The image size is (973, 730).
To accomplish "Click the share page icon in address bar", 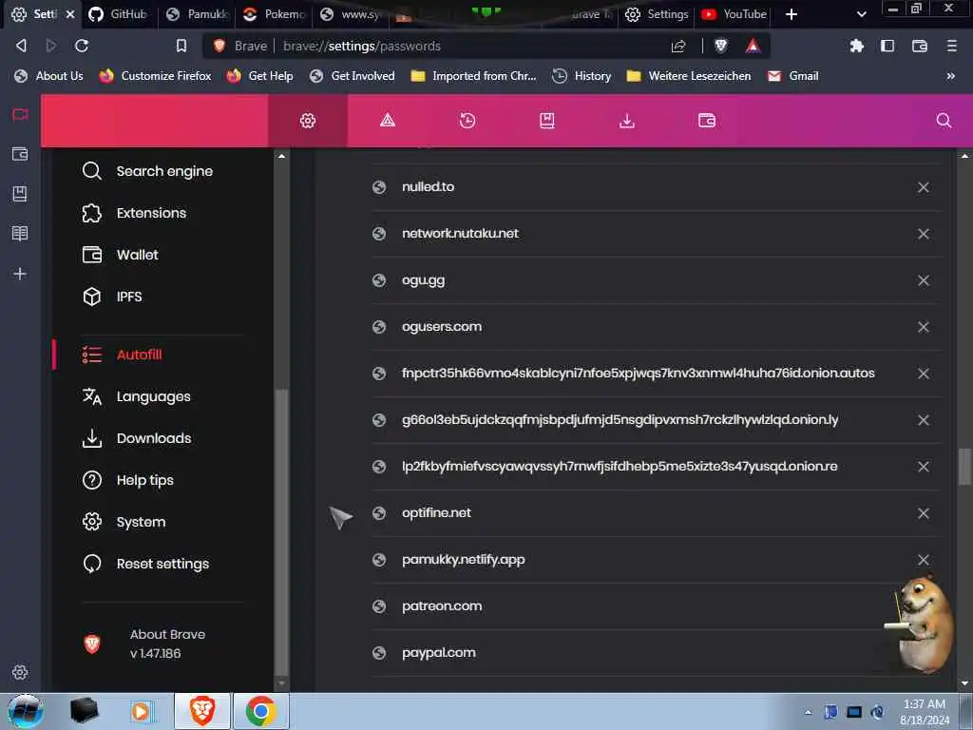I will tap(678, 46).
